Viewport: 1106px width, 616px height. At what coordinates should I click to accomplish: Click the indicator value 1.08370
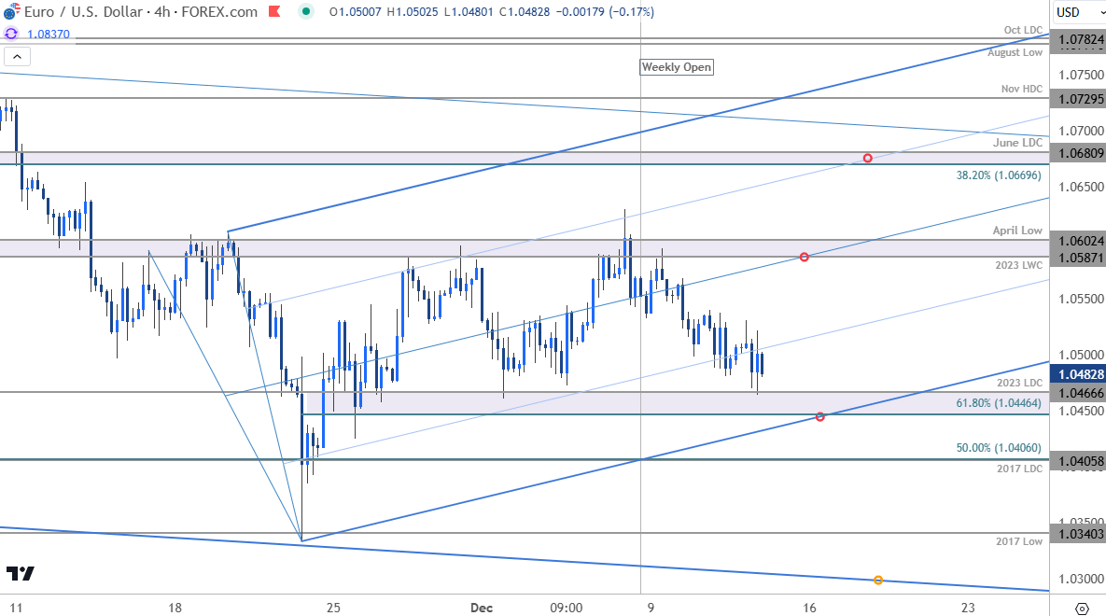point(49,34)
